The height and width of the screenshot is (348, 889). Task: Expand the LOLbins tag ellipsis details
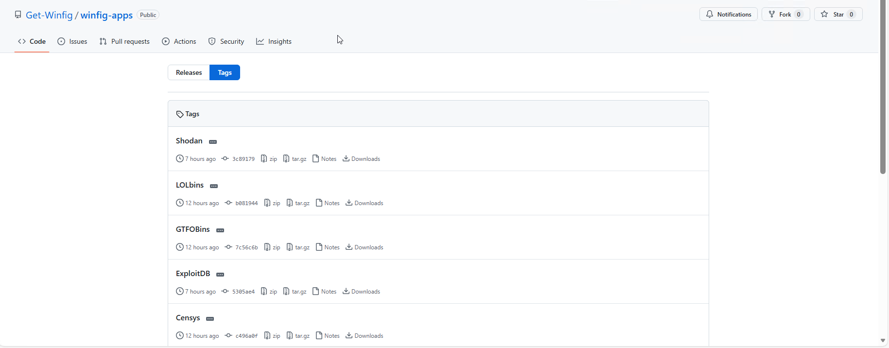214,186
